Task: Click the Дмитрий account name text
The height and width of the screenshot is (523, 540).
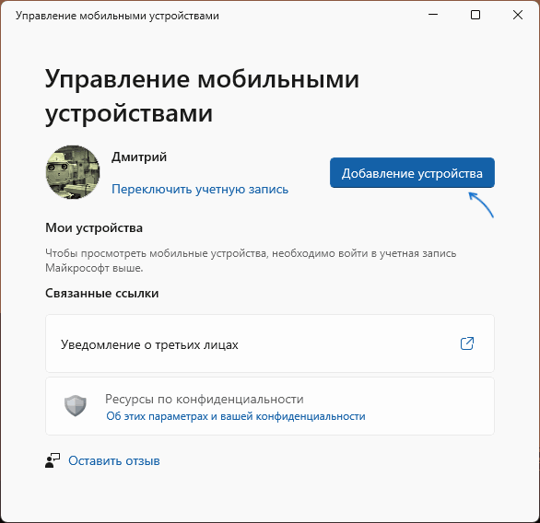Action: coord(139,157)
